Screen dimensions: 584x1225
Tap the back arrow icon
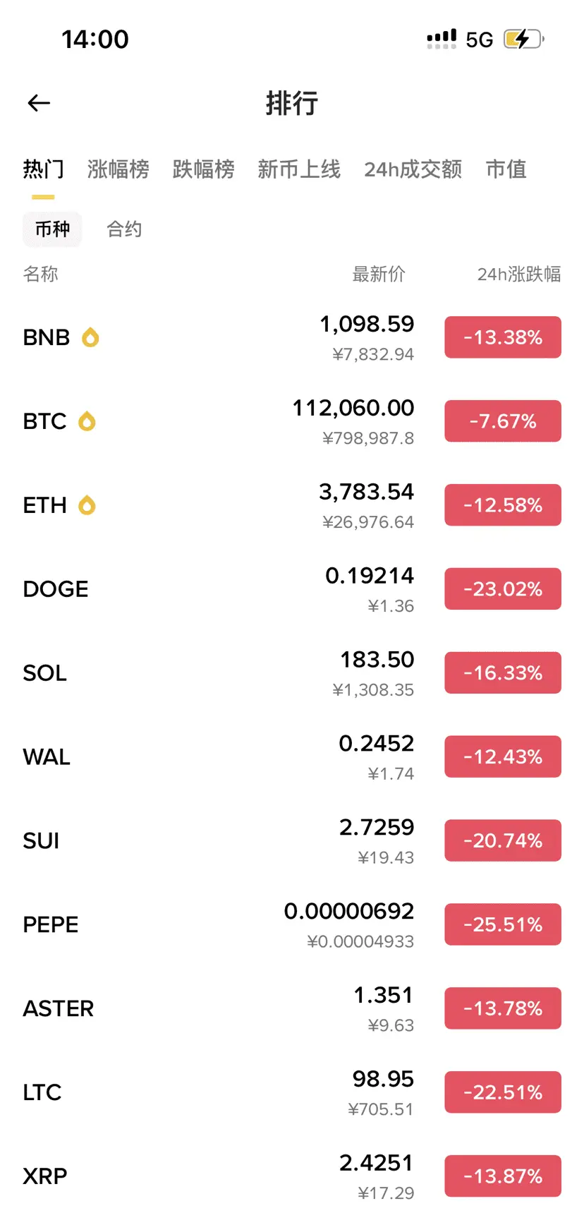[39, 103]
